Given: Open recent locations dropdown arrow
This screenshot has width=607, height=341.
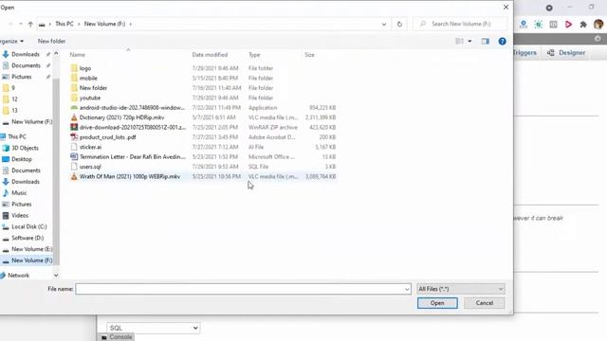Looking at the screenshot, I should pyautogui.click(x=21, y=24).
